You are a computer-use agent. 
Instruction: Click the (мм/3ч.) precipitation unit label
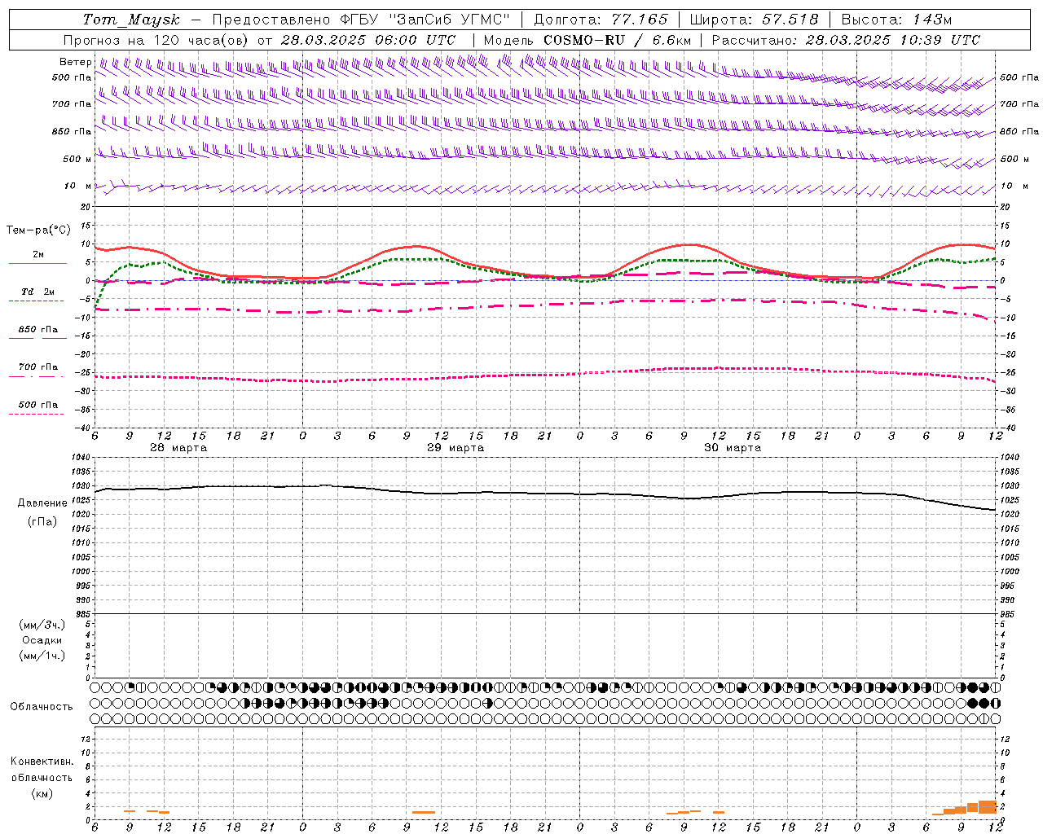click(x=42, y=625)
